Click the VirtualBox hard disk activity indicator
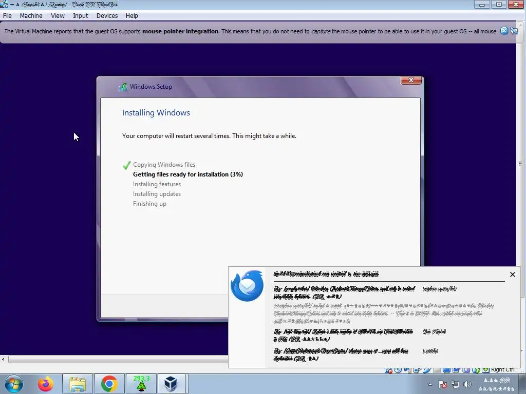526x394 pixels. pos(388,370)
